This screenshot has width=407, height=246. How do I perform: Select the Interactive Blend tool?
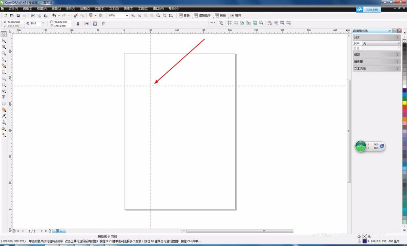4,110
